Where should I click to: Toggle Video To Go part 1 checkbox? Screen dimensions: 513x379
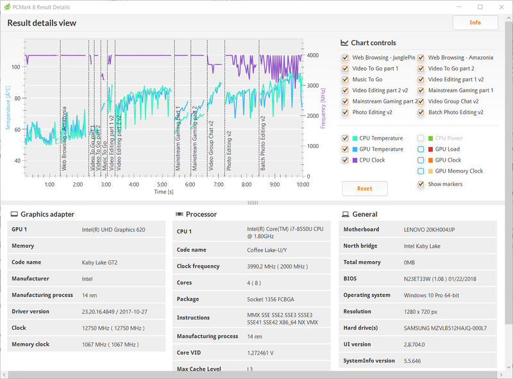[x=345, y=69]
